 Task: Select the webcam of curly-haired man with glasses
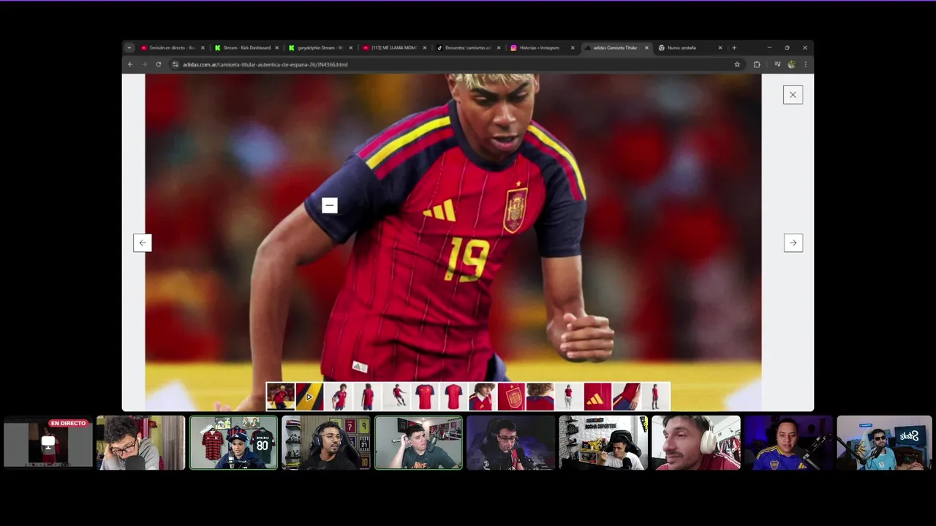coord(141,443)
